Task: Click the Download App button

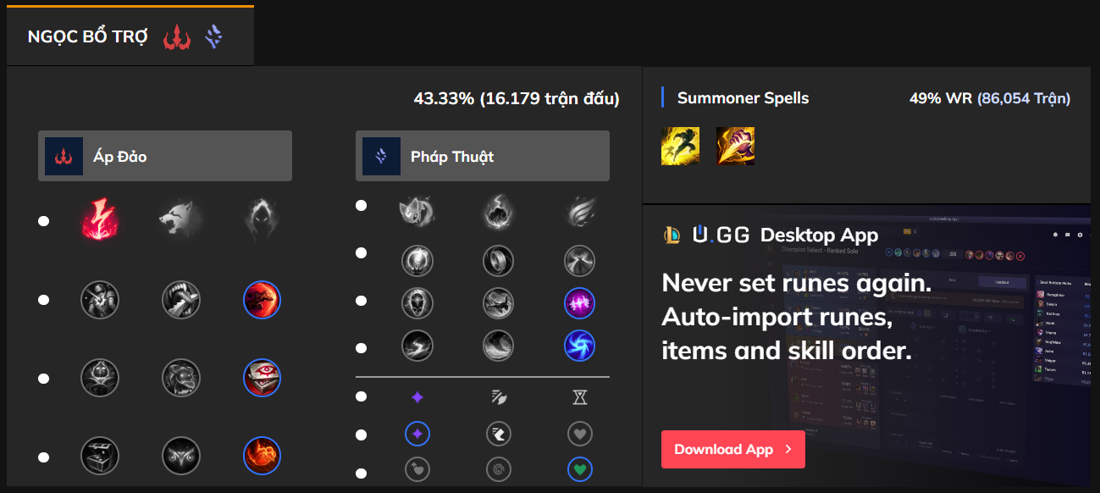Action: pyautogui.click(x=732, y=449)
